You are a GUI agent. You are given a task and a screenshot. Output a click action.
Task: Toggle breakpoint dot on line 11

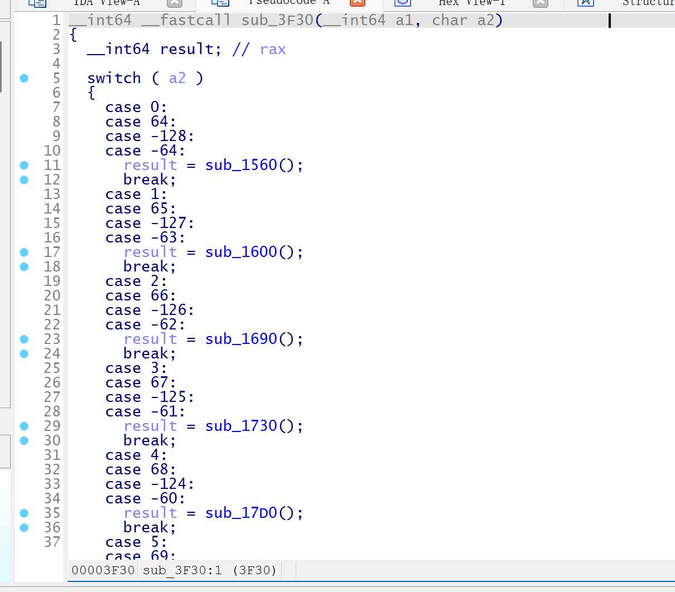(24, 166)
